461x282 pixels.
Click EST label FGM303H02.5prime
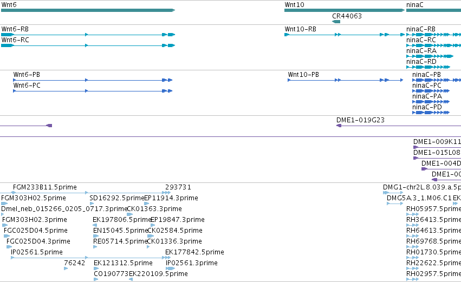[x=34, y=198]
